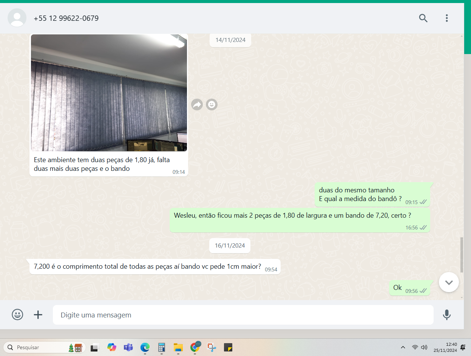
Task: Open Calculator from the taskbar
Action: click(162, 347)
